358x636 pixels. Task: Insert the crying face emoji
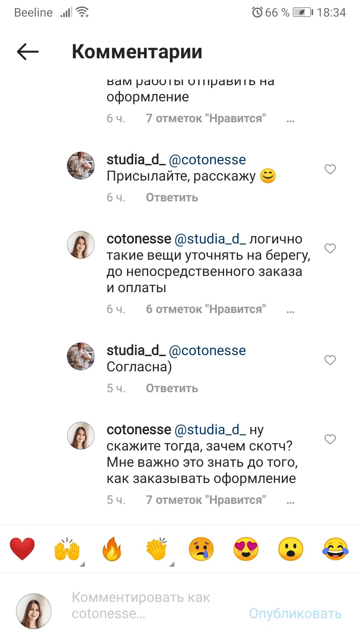point(201,549)
